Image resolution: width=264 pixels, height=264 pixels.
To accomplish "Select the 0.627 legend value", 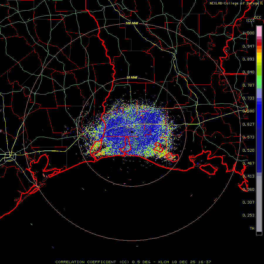I will point(248,124).
